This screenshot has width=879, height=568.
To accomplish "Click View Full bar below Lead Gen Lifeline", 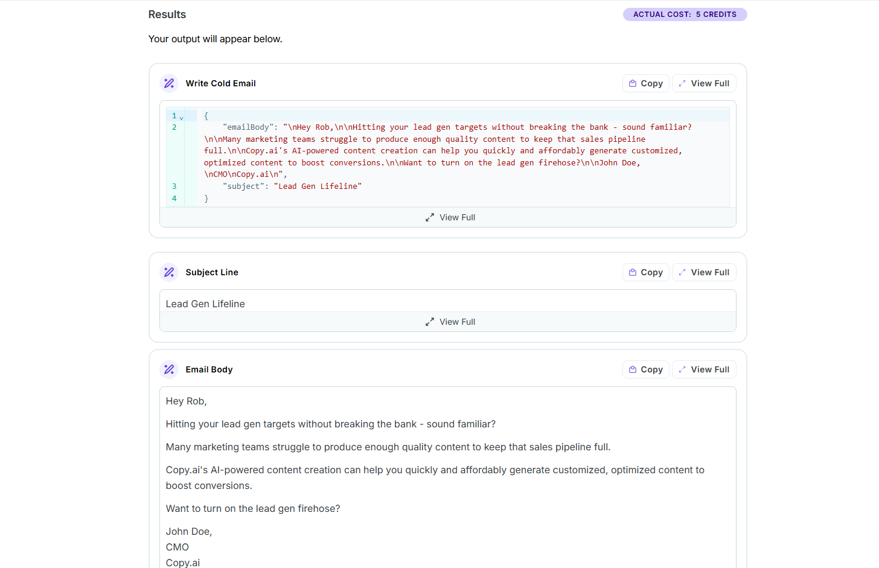I will point(448,322).
